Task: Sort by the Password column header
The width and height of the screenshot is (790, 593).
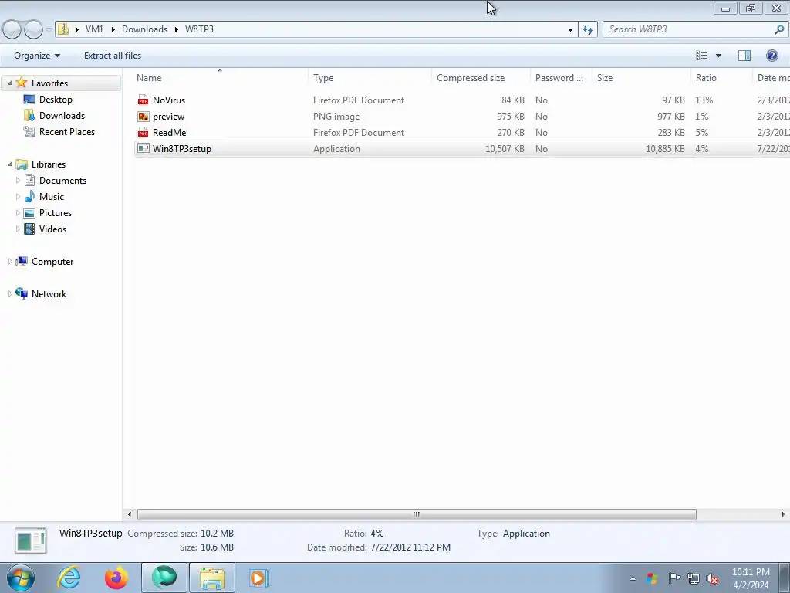Action: [x=561, y=78]
